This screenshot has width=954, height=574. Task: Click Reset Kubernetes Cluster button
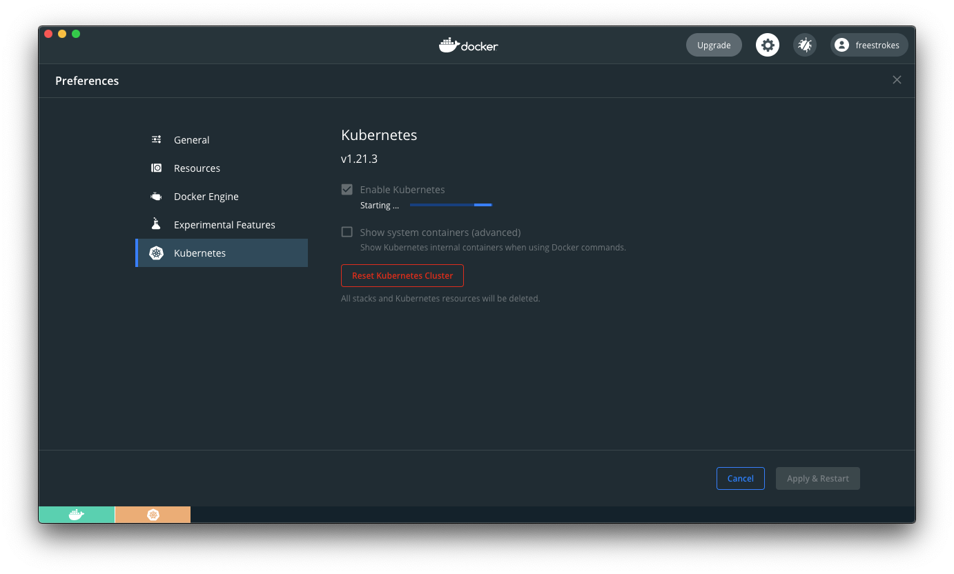(402, 275)
